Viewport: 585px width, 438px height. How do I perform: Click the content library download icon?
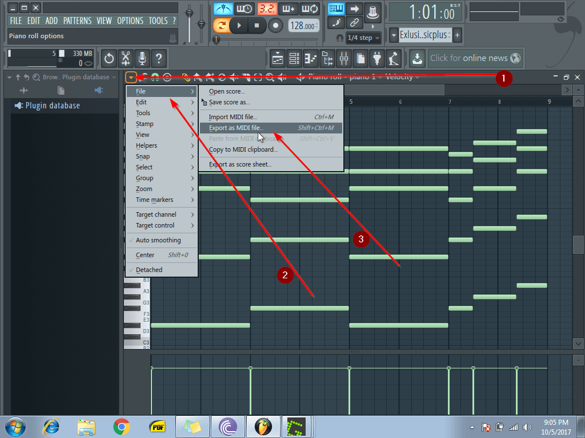(417, 59)
